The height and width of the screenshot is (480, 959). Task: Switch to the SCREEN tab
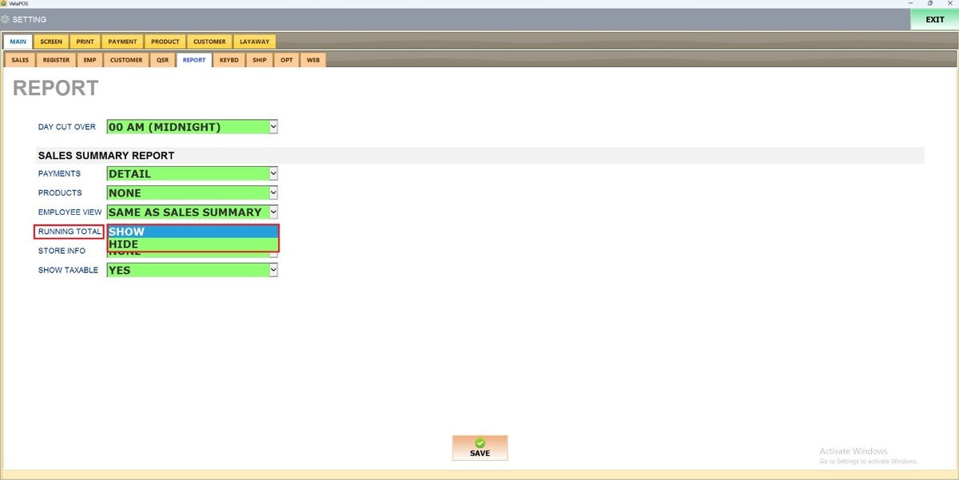pos(51,42)
